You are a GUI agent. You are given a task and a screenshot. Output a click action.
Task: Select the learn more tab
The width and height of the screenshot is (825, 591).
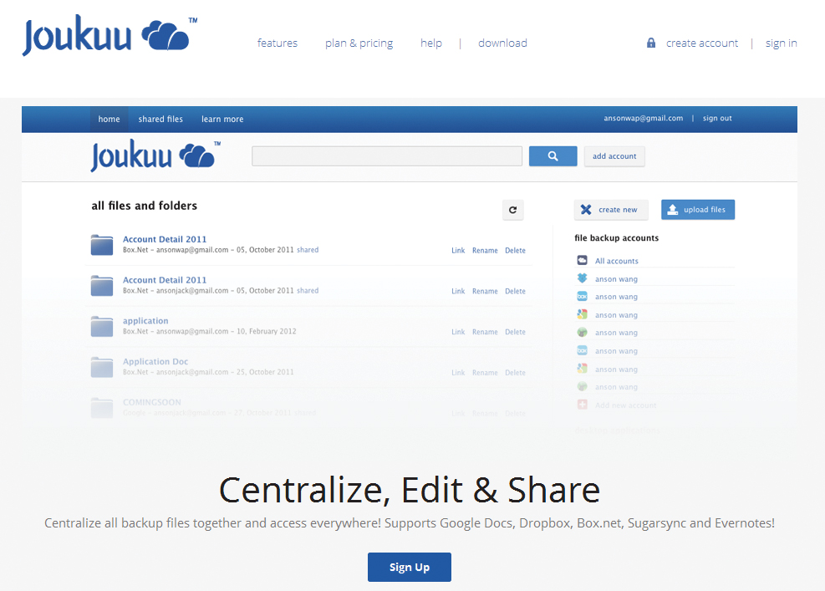(222, 120)
